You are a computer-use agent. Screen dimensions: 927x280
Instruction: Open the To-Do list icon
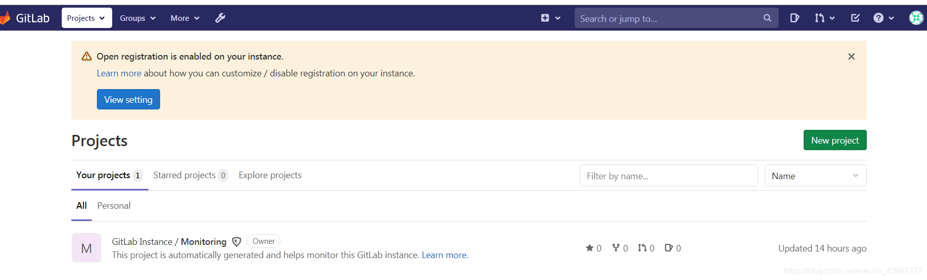[855, 18]
